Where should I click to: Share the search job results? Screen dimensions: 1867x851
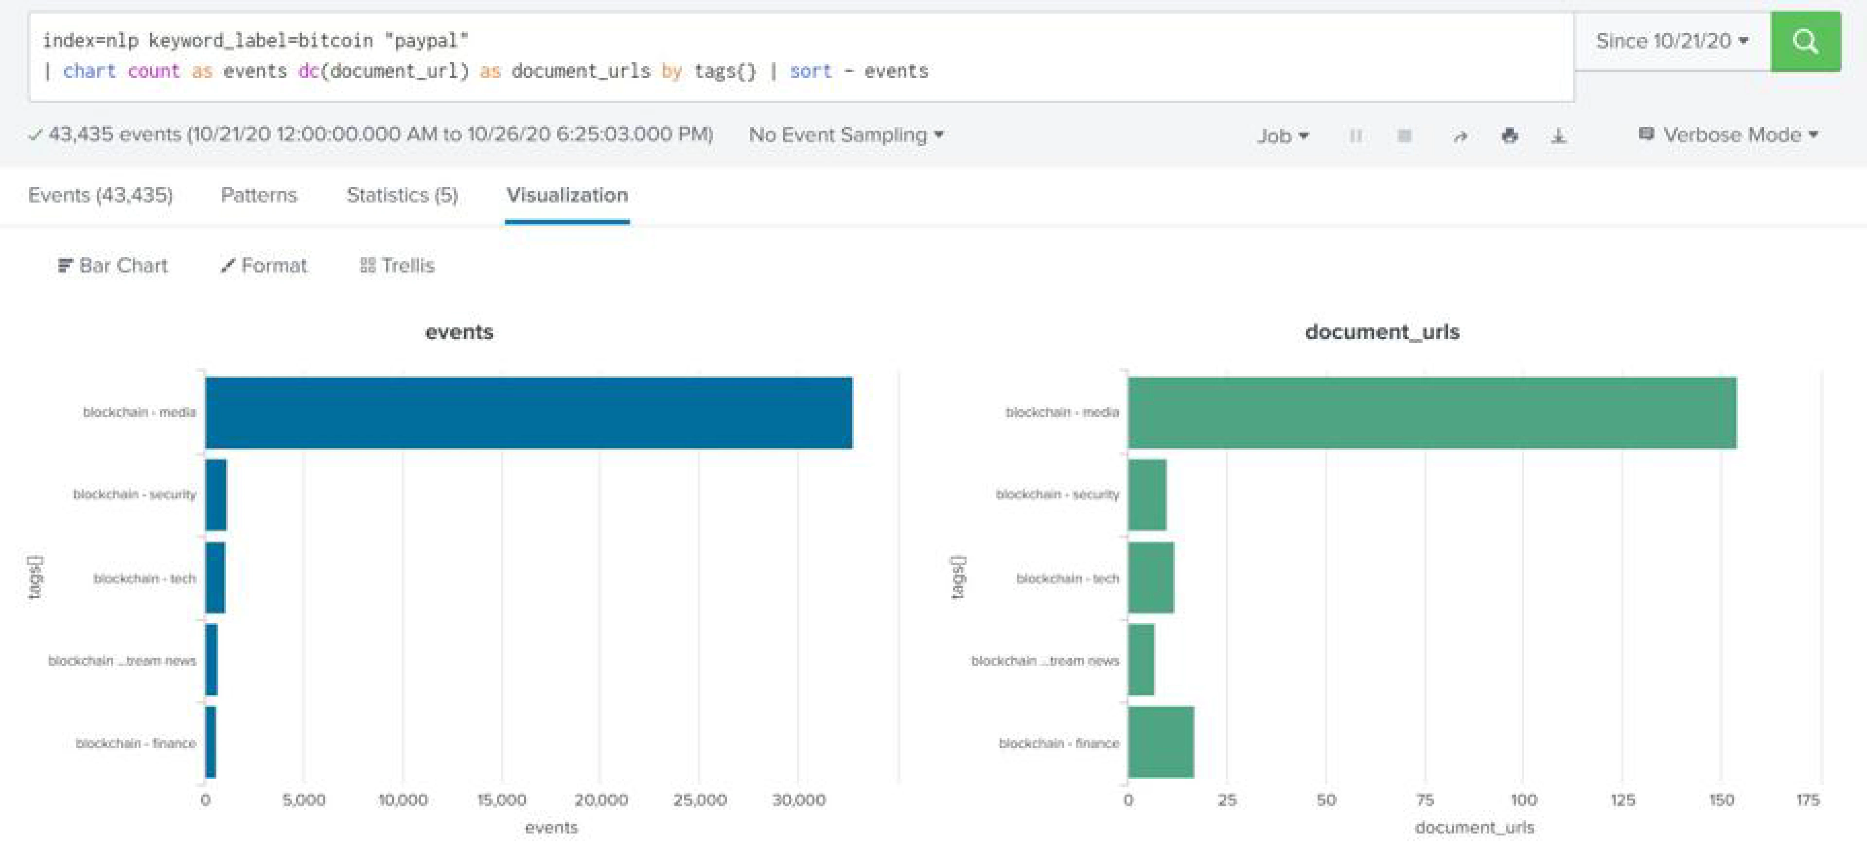pos(1461,136)
